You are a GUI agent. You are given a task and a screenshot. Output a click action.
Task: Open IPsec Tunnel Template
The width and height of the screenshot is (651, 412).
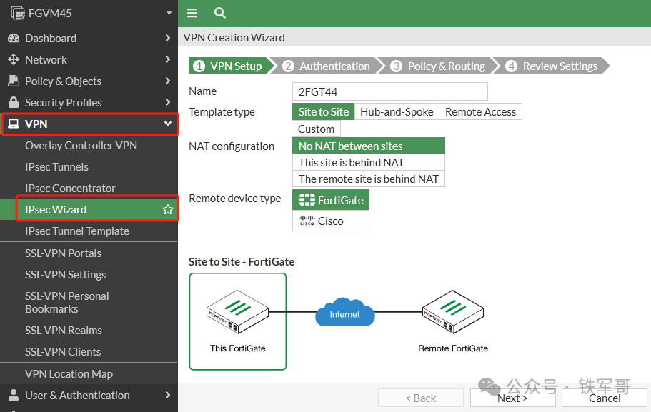tap(76, 231)
